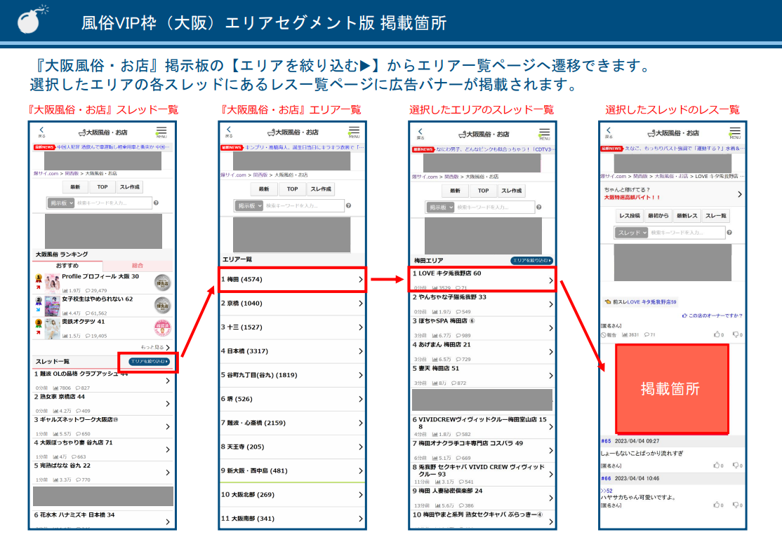Tap the 戻る back arrow on レス一覧 screen

click(609, 132)
